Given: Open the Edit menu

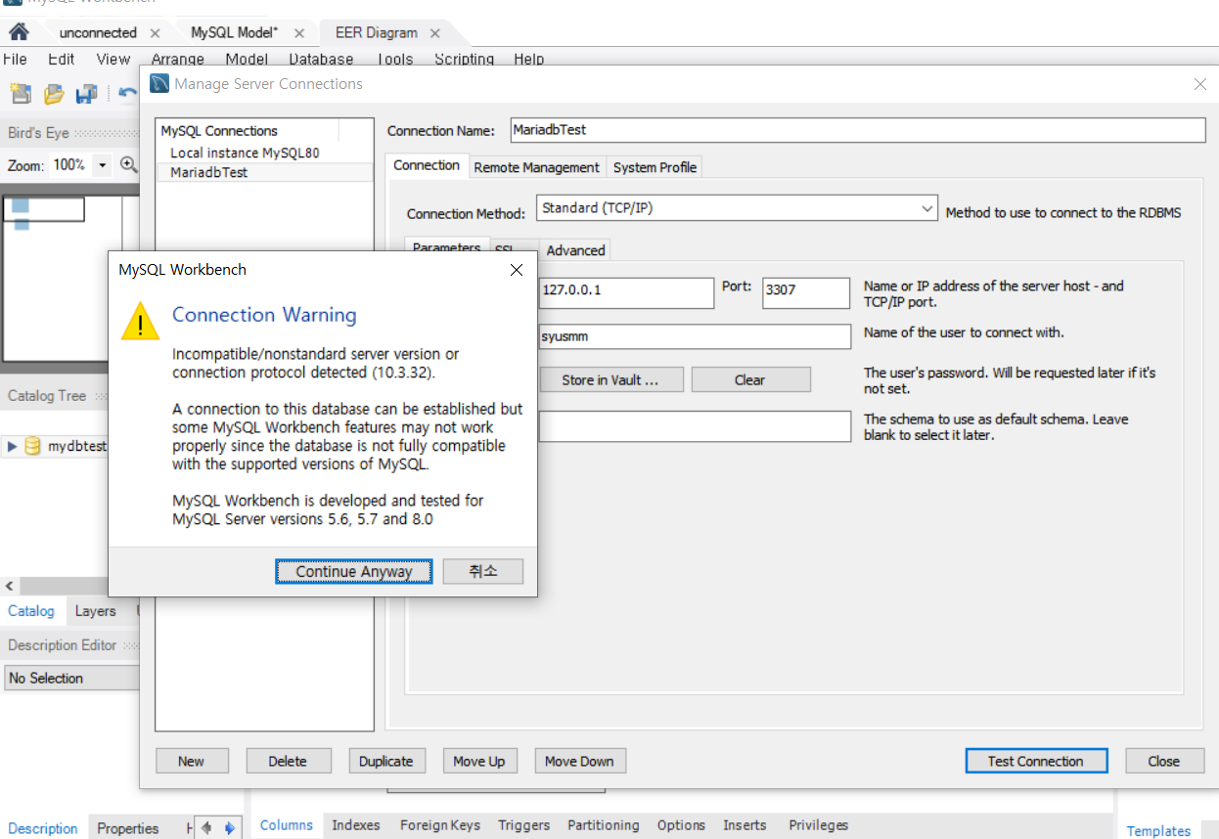Looking at the screenshot, I should 62,59.
